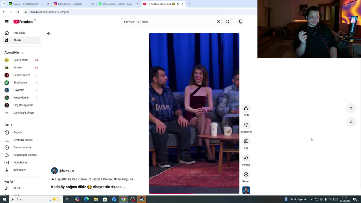This screenshot has width=361, height=203.
Task: Open Windows Start menu
Action: (x=4, y=199)
